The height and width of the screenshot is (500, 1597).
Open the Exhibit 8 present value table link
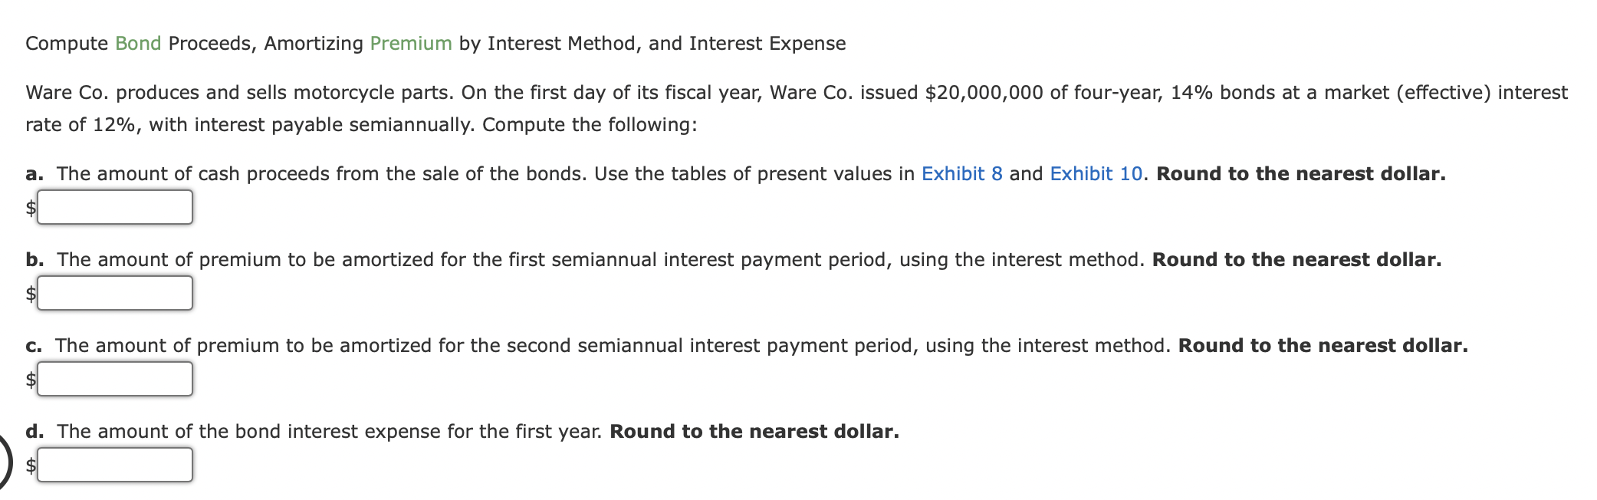(962, 173)
